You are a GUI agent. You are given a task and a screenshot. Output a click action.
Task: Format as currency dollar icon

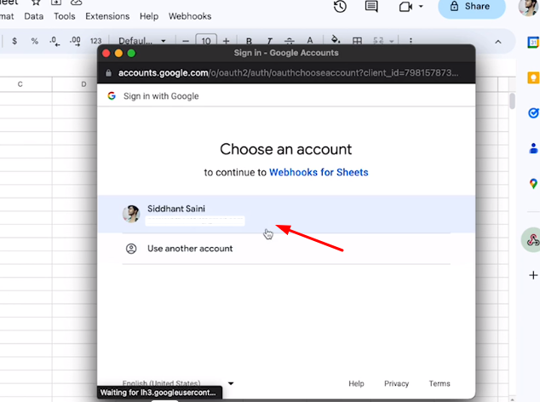point(14,42)
